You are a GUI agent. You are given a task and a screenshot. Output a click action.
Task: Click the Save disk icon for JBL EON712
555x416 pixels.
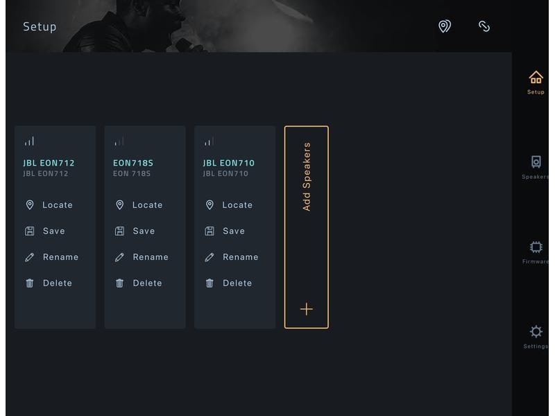(30, 231)
